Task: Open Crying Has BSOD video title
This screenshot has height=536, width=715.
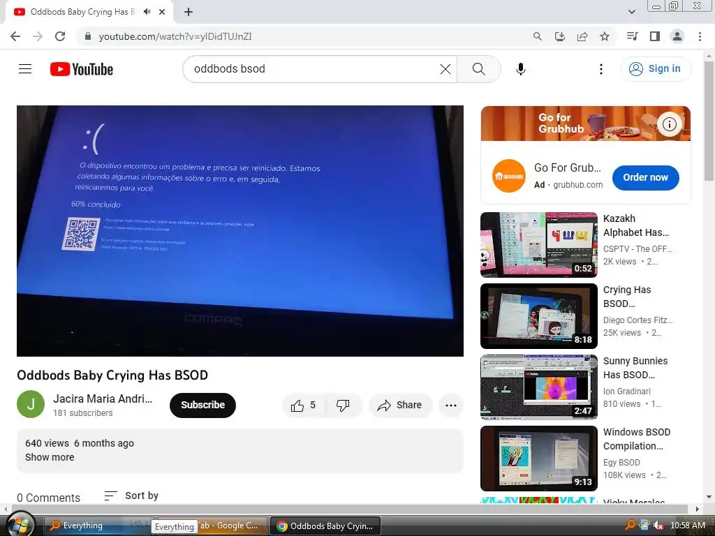Action: pyautogui.click(x=627, y=297)
